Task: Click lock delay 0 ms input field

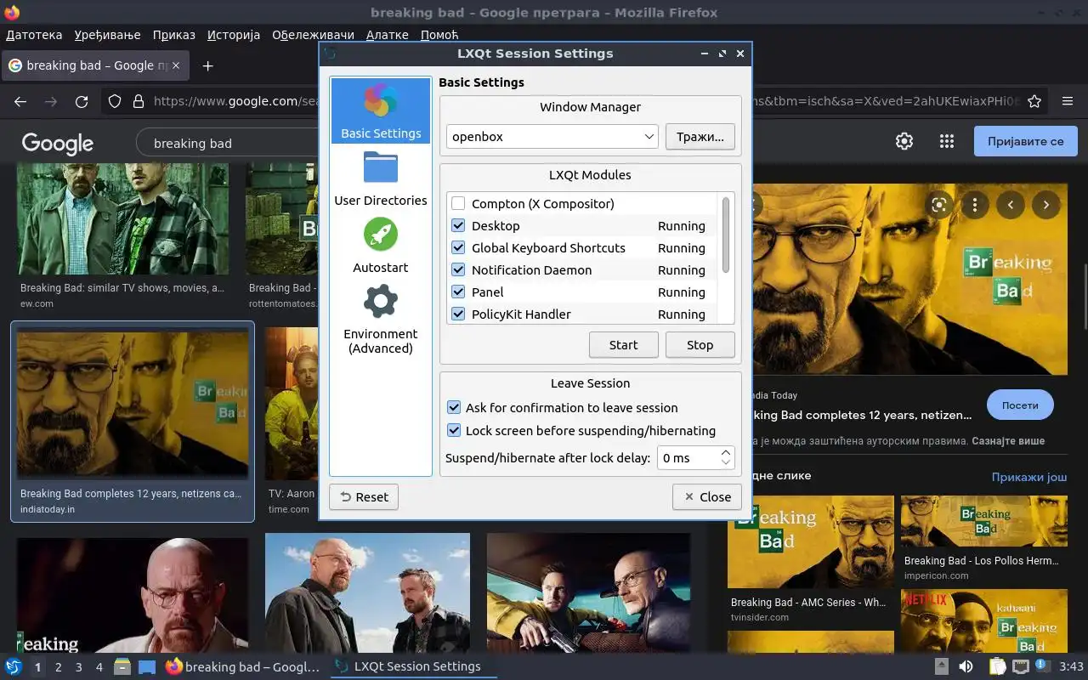Action: 688,457
